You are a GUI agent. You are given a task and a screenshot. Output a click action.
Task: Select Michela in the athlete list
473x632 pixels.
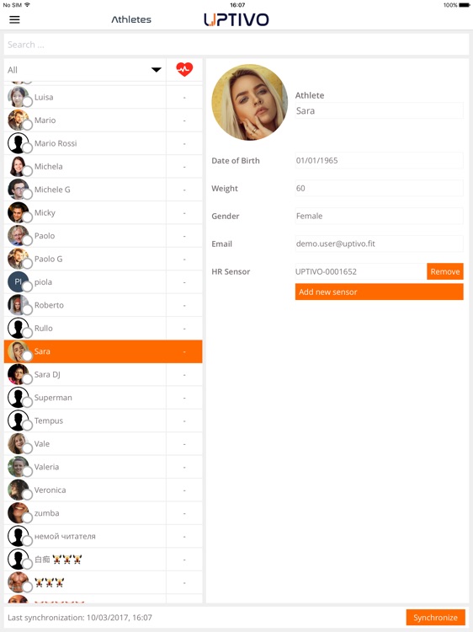[x=103, y=167]
